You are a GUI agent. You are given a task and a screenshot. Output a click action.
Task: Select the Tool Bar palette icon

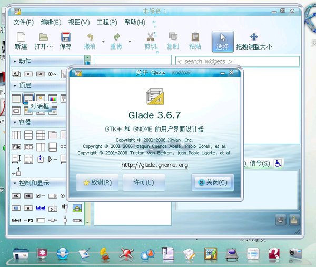tap(28, 147)
